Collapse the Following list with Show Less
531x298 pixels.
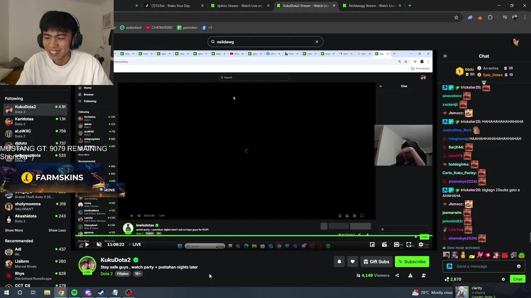(x=57, y=231)
